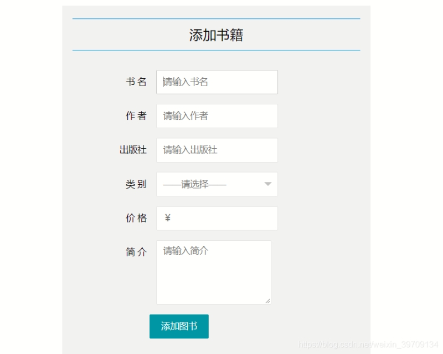
Task: Click the ¥ currency symbol in price field
Action: [167, 218]
